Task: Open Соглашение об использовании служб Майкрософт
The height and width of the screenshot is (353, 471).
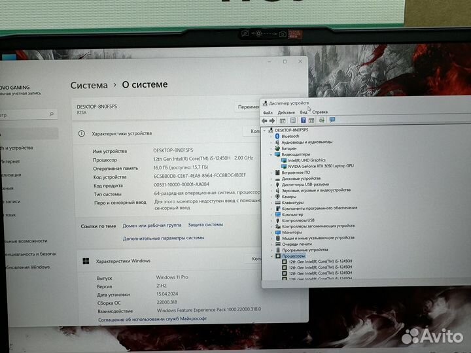Action: pos(152,319)
